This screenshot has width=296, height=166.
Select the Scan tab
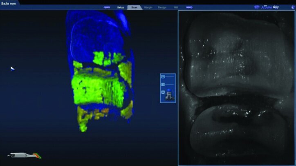[x=134, y=7]
